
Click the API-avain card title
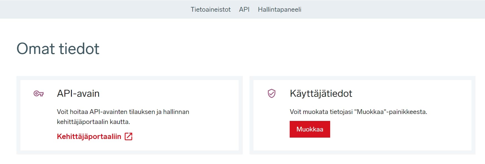(x=78, y=94)
